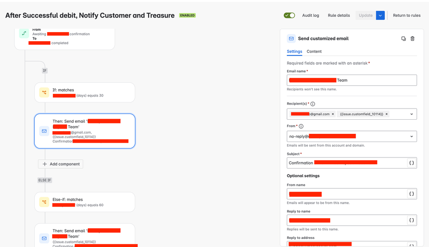This screenshot has height=247, width=429.
Task: Open the Audit log
Action: (x=310, y=15)
